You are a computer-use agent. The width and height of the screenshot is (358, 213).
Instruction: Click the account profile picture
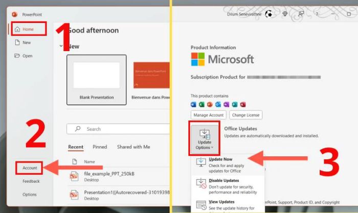(x=268, y=14)
